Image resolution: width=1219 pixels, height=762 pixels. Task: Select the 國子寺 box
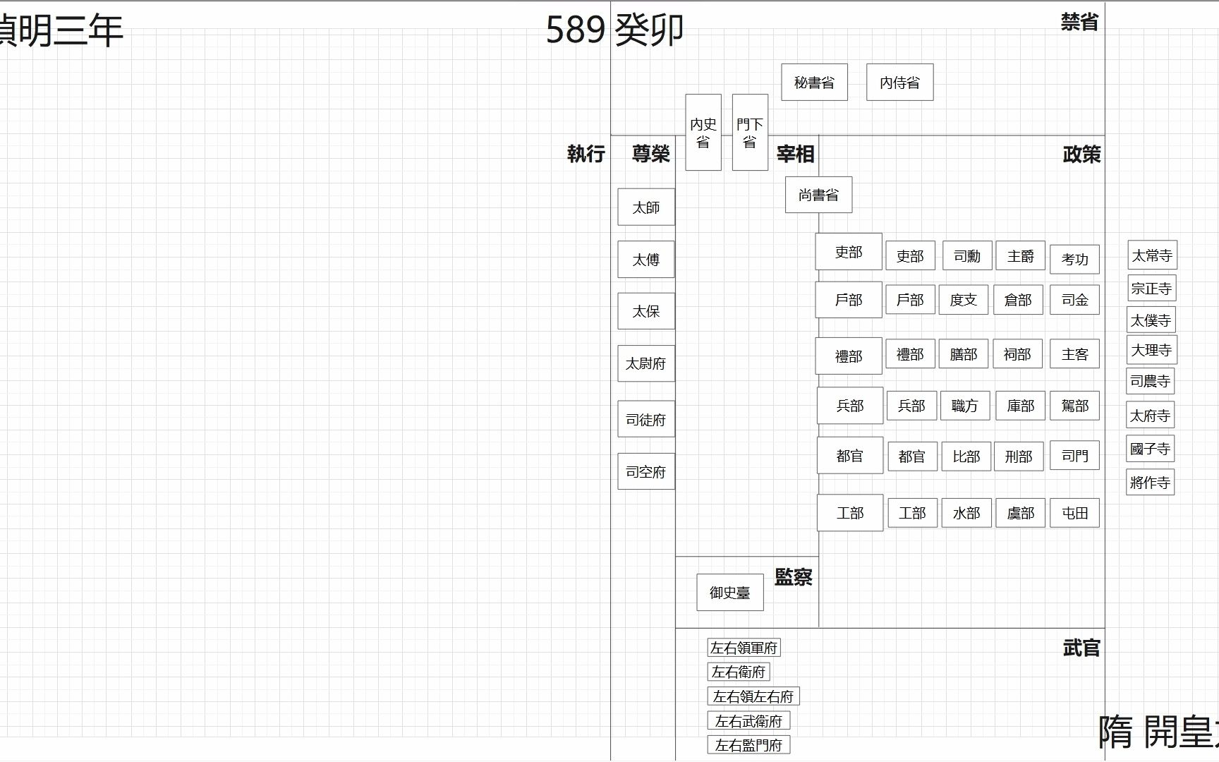pyautogui.click(x=1151, y=449)
